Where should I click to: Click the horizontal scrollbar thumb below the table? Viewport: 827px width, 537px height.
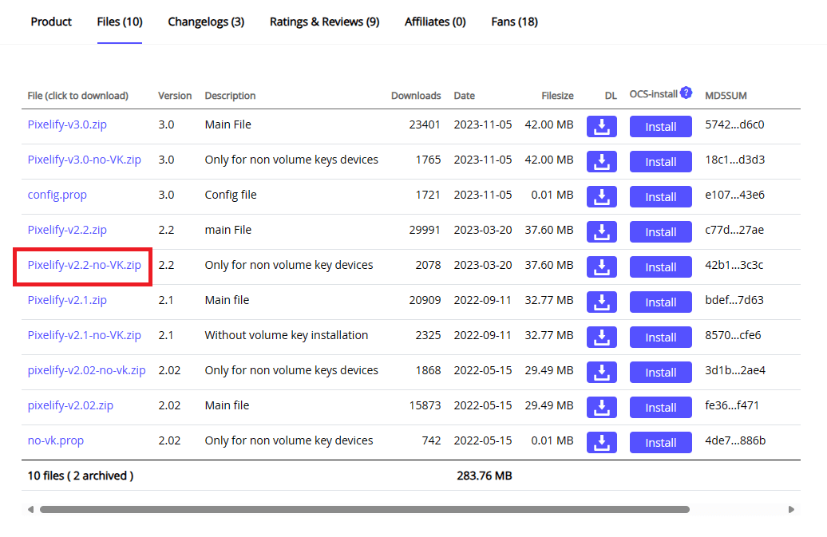coord(365,510)
